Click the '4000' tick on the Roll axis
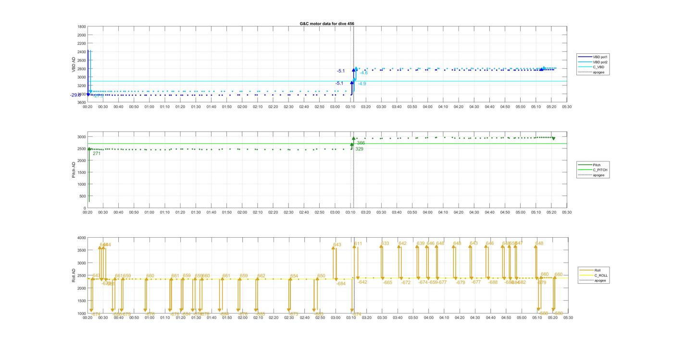 pyautogui.click(x=82, y=238)
